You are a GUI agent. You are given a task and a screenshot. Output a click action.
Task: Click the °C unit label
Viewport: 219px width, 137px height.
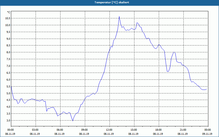tap(9, 12)
